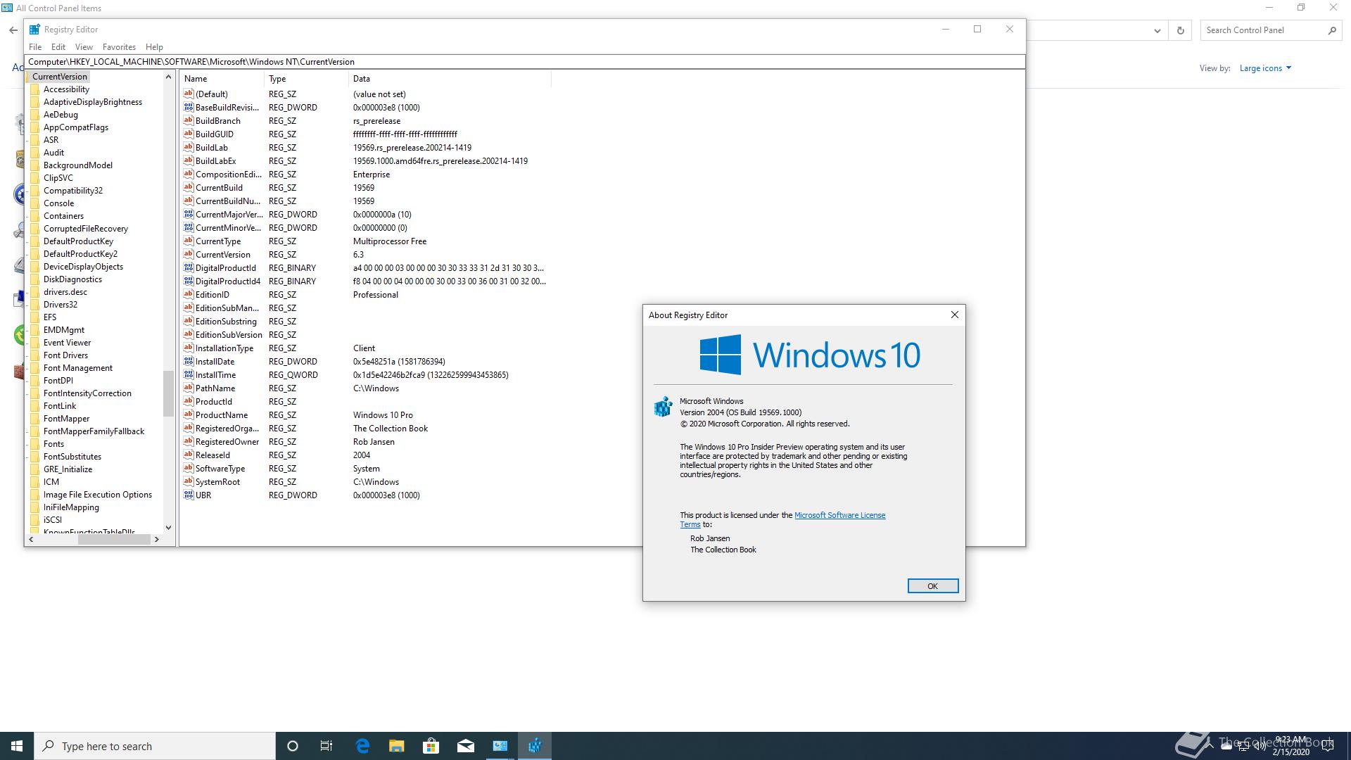Click the BaseBuildRevision DWORD value icon
The height and width of the screenshot is (760, 1351).
pos(188,107)
